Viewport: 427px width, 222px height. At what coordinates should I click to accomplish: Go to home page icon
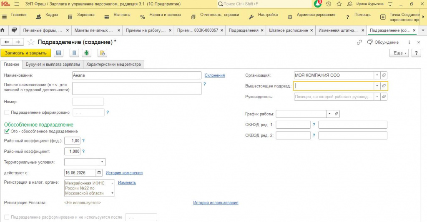pos(3,30)
